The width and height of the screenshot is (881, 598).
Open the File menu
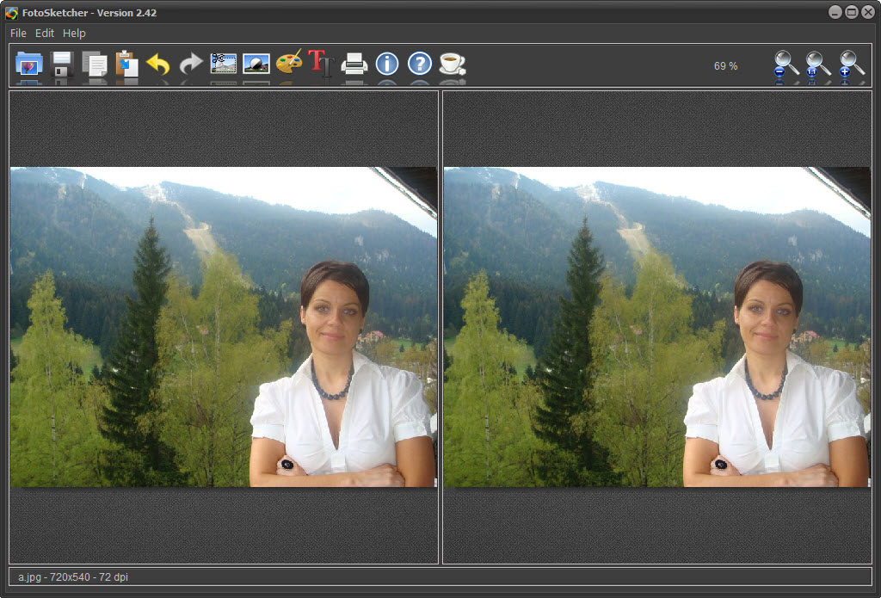point(18,33)
